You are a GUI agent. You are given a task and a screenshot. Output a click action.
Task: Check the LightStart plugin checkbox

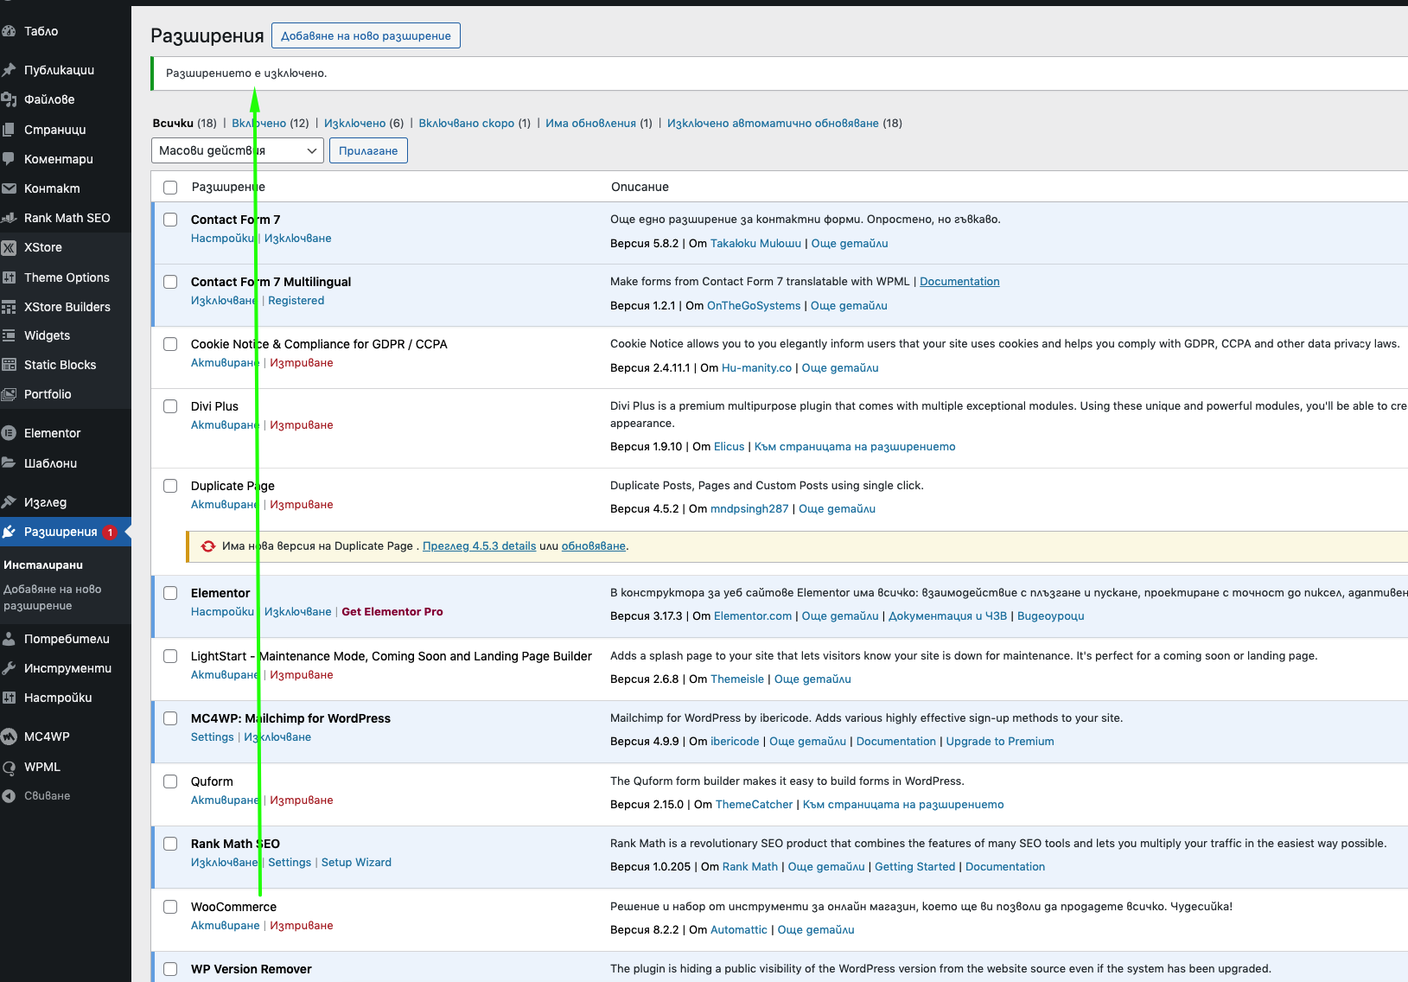click(170, 656)
